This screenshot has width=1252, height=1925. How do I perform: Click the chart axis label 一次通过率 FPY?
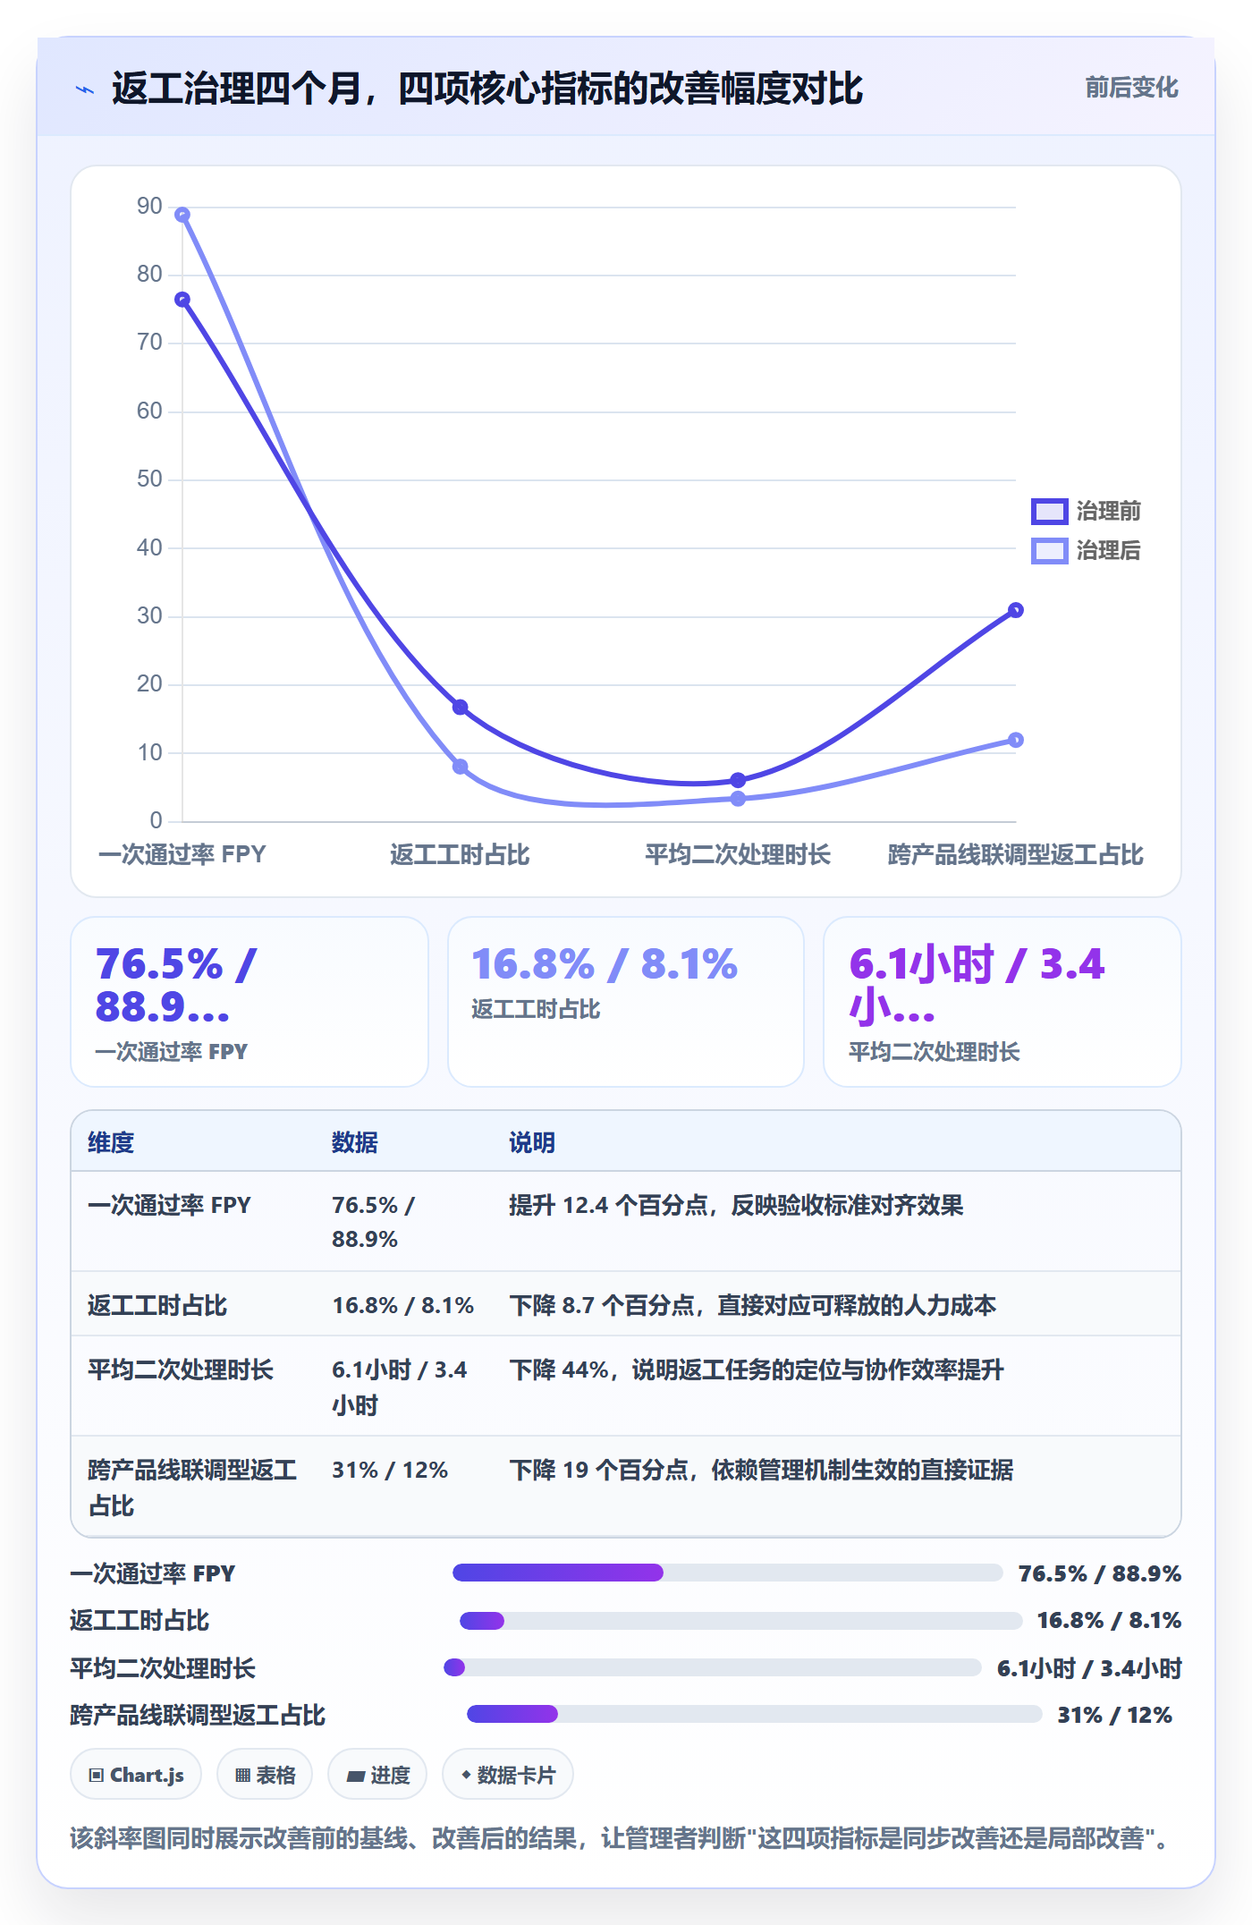(x=182, y=854)
